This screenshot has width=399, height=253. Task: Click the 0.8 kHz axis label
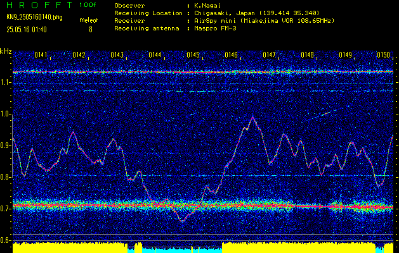(x=6, y=177)
